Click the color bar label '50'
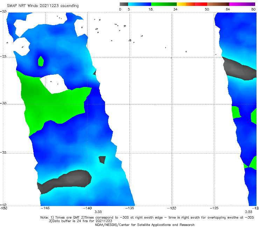This screenshot has height=227, width=259. pyautogui.click(x=207, y=9)
